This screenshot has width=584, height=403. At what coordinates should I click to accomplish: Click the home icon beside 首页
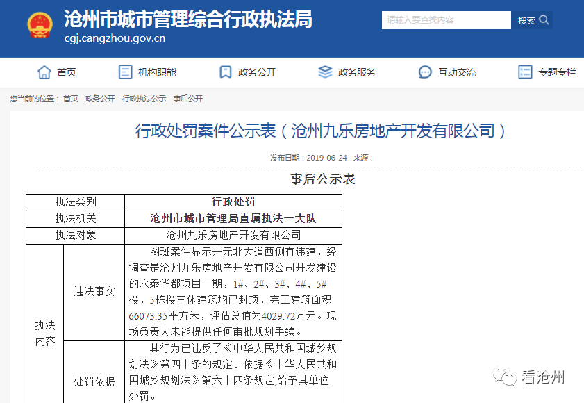click(x=44, y=72)
